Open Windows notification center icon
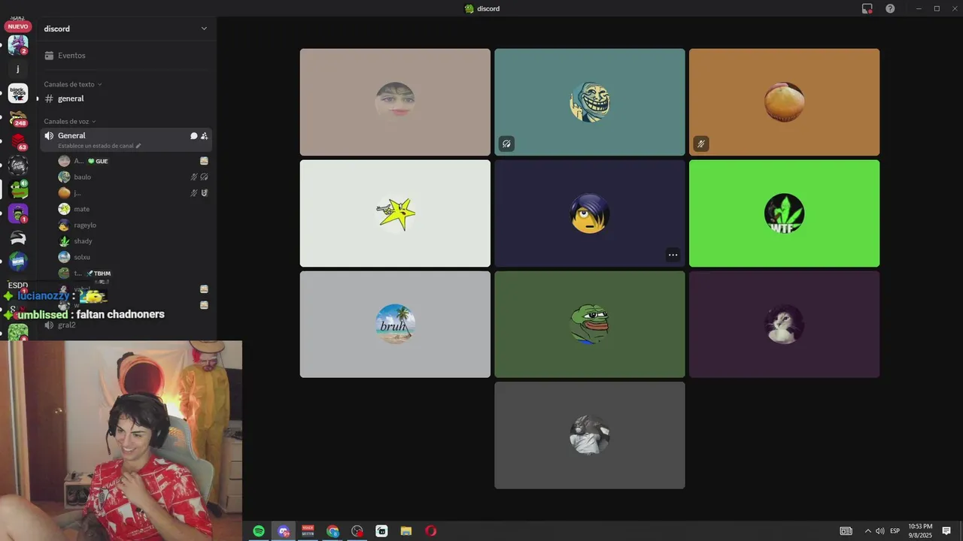The height and width of the screenshot is (541, 963). [x=946, y=531]
